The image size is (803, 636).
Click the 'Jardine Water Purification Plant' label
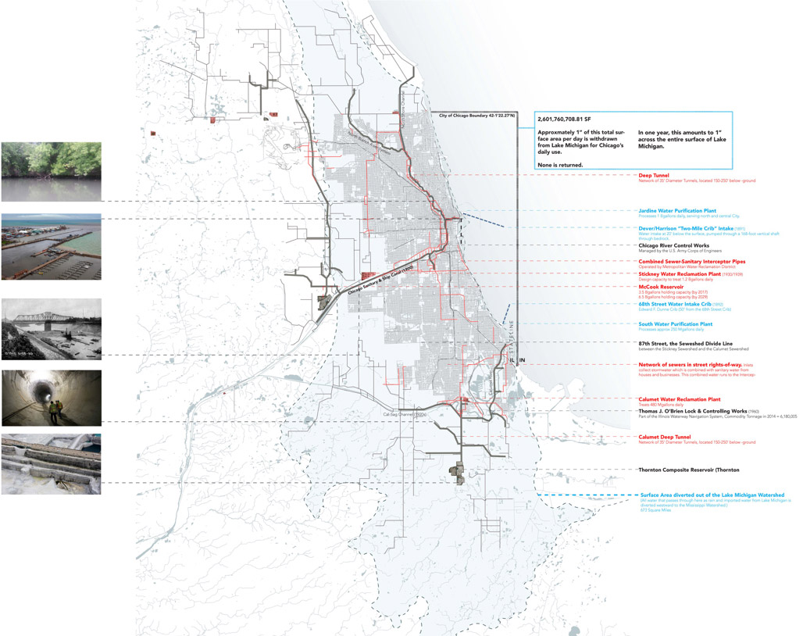pos(677,210)
